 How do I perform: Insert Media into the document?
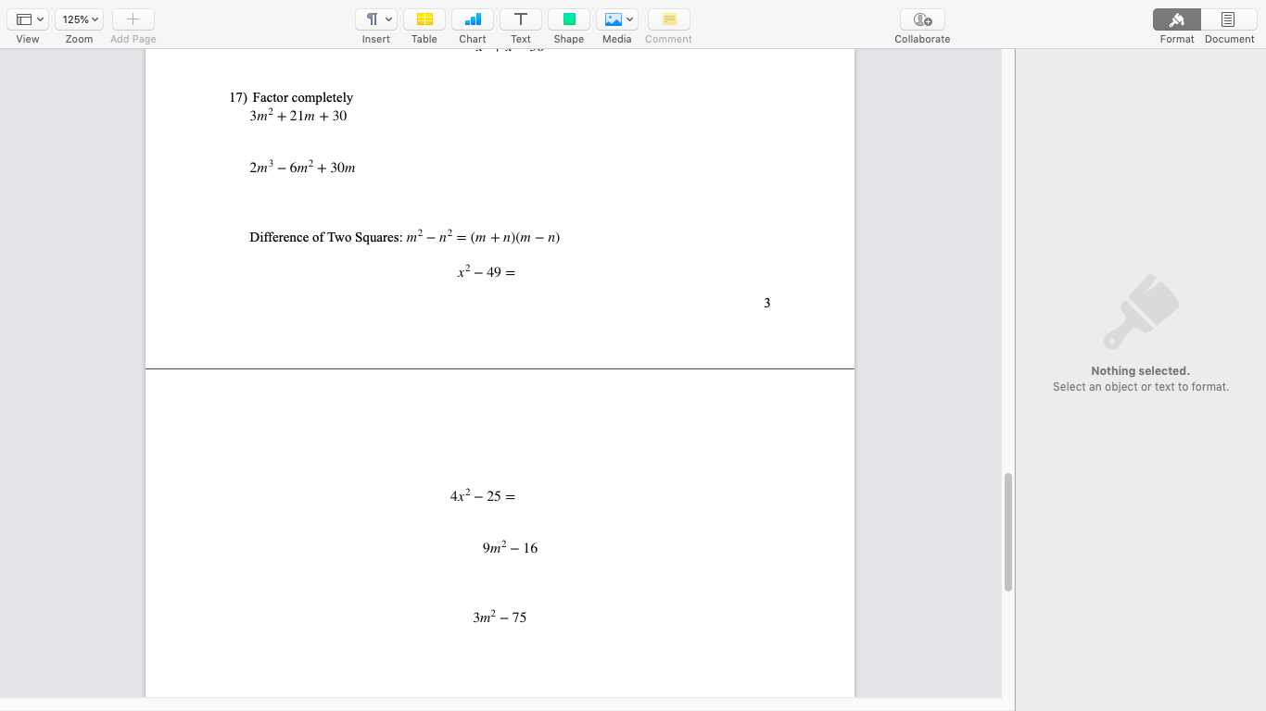[x=613, y=19]
